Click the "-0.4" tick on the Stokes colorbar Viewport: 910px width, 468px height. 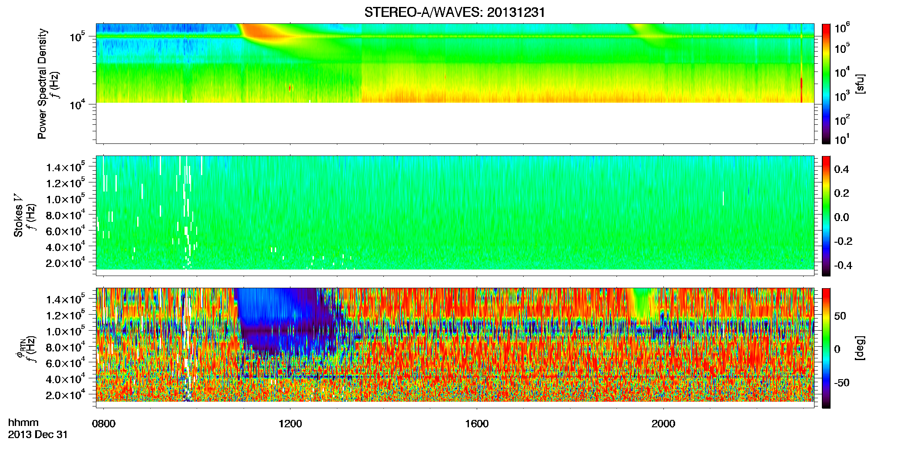[843, 265]
